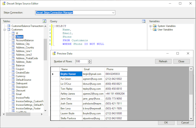Viewport: 196px width, 128px height.
Task: Click Close in Preview Data
Action: (x=181, y=61)
